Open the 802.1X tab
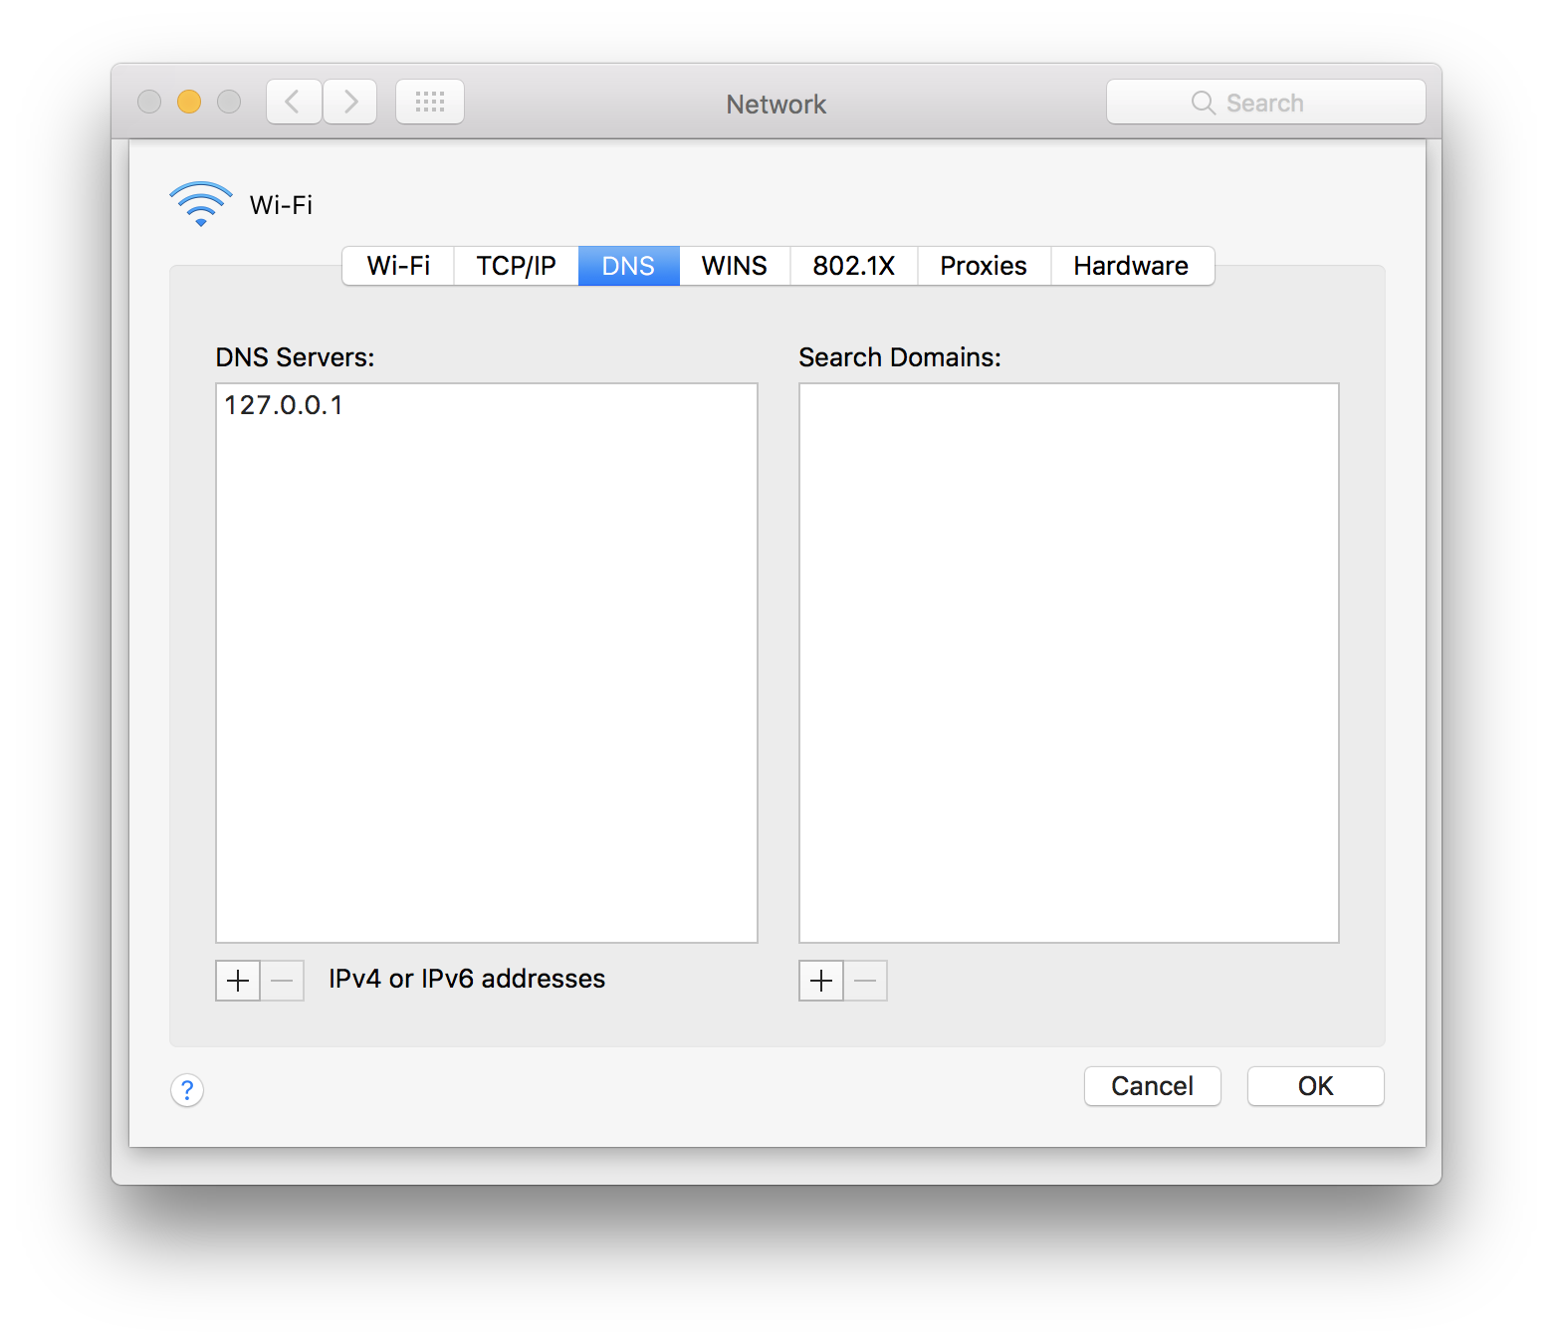1553x1344 pixels. click(x=854, y=266)
